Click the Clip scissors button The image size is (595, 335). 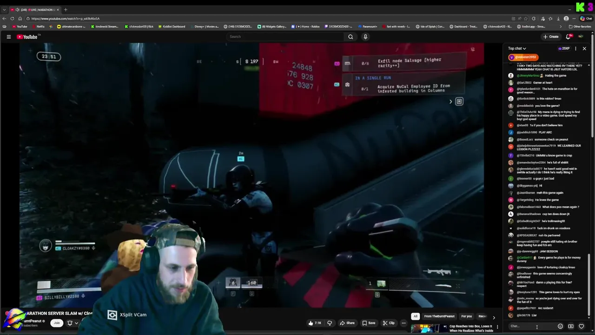coord(389,323)
